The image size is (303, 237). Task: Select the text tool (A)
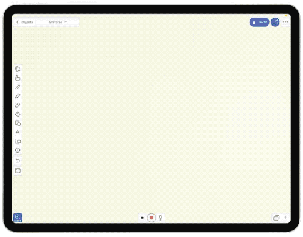pos(18,132)
